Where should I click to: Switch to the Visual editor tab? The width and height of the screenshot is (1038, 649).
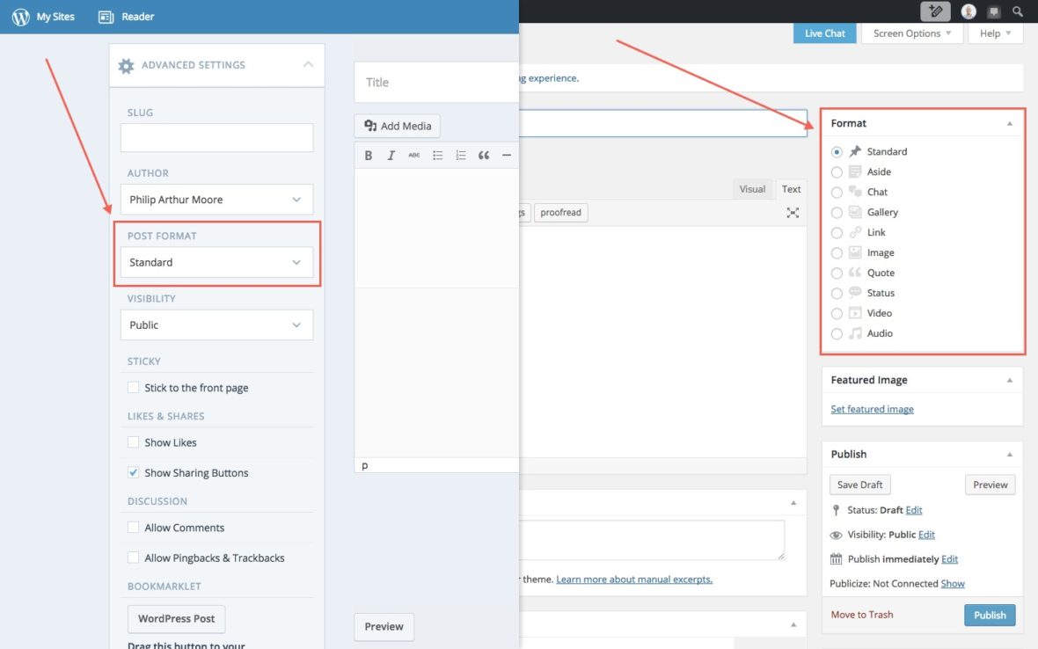point(752,189)
